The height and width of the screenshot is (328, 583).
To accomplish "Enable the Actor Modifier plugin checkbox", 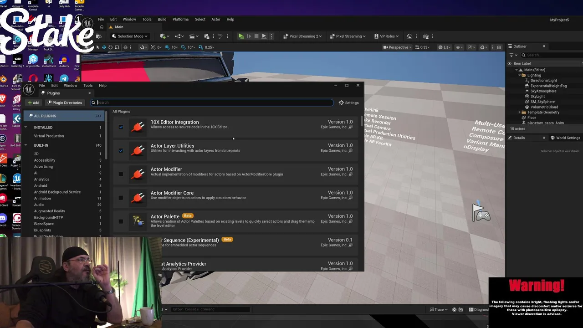I will click(x=121, y=174).
